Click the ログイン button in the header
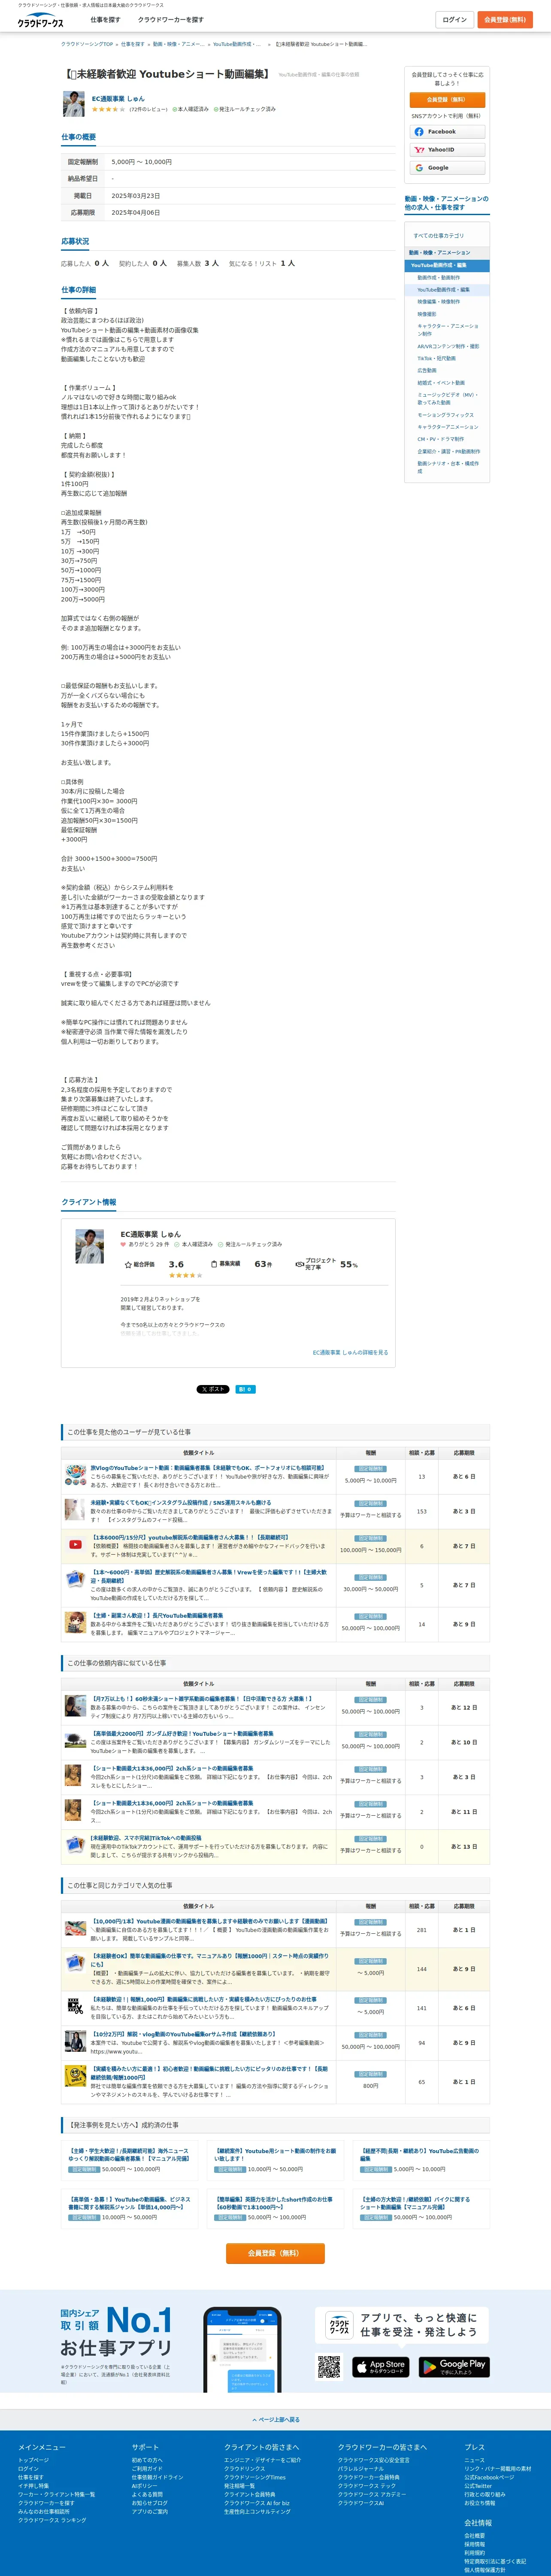Viewport: 551px width, 2576px height. coord(455,20)
